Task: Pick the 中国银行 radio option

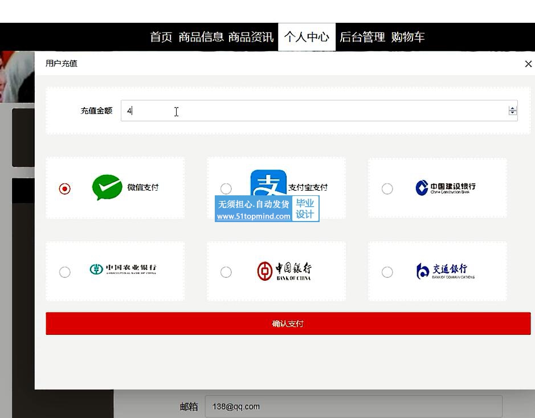Action: tap(226, 272)
